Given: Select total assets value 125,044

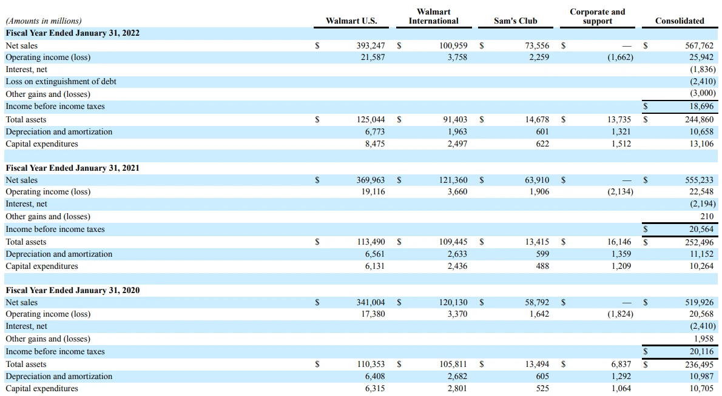Looking at the screenshot, I should coord(371,119).
